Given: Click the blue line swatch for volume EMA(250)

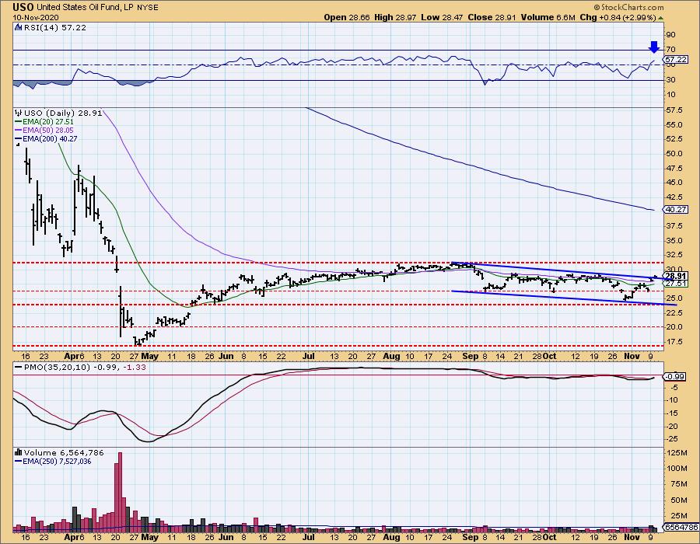Looking at the screenshot, I should [x=19, y=462].
